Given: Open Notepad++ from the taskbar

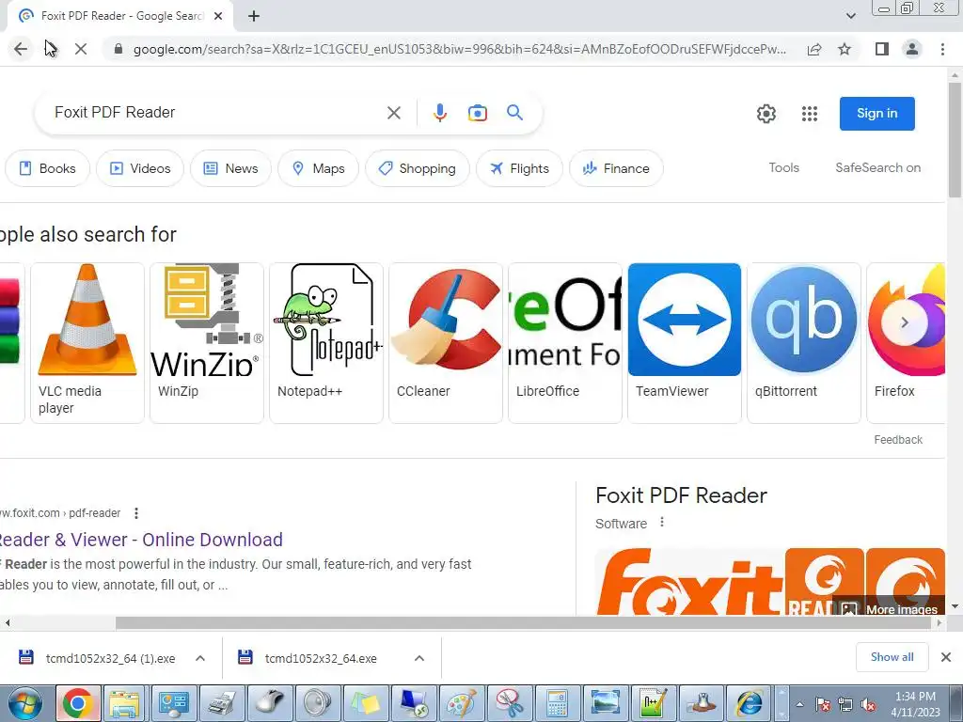Looking at the screenshot, I should pos(653,703).
